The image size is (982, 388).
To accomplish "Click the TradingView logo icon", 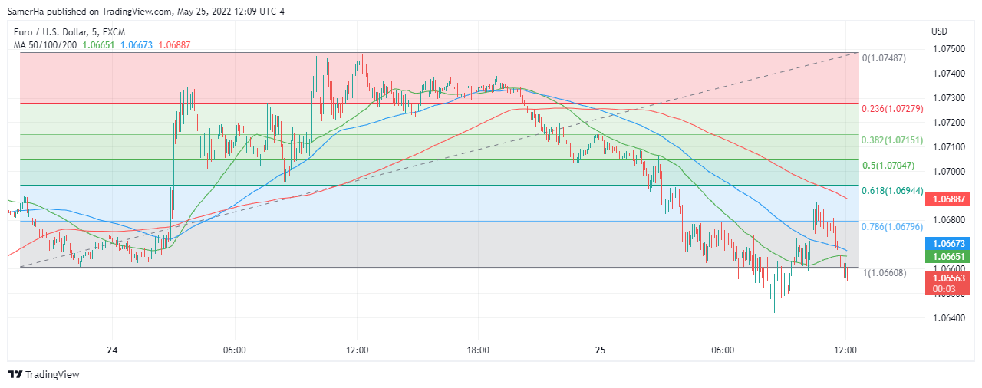I will (x=15, y=375).
